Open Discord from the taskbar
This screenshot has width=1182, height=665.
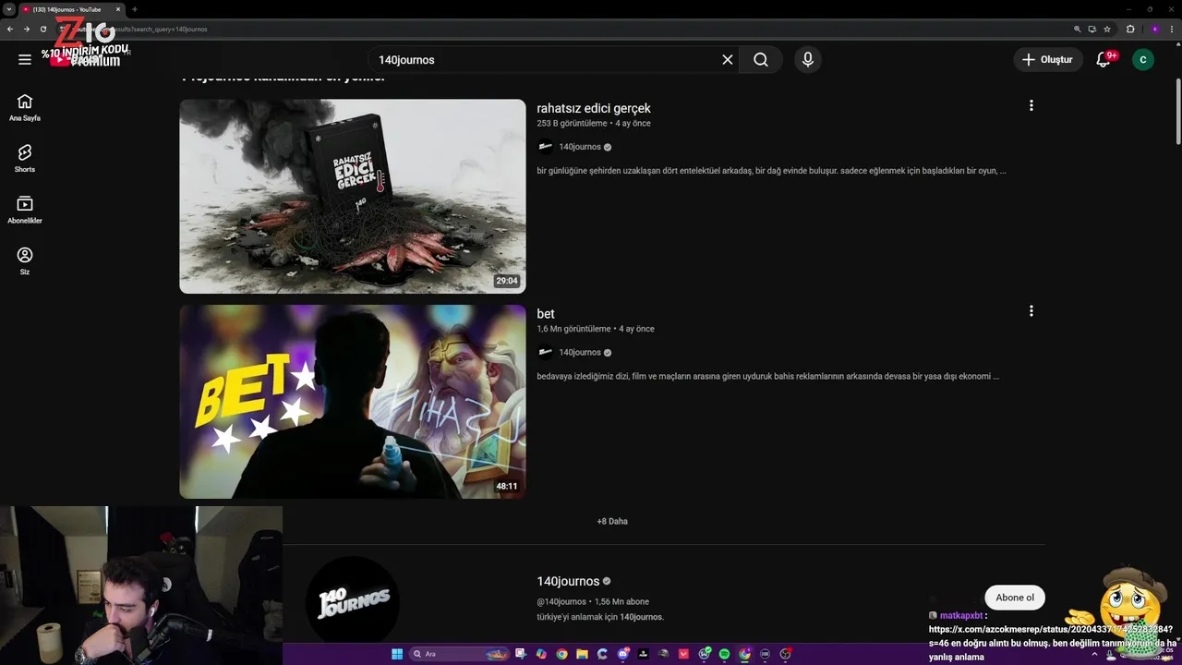[623, 654]
